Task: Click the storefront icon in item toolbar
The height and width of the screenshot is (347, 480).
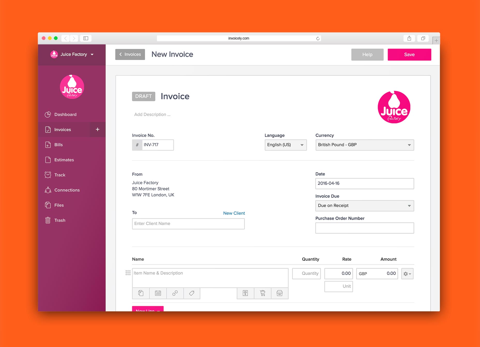Action: click(x=280, y=293)
